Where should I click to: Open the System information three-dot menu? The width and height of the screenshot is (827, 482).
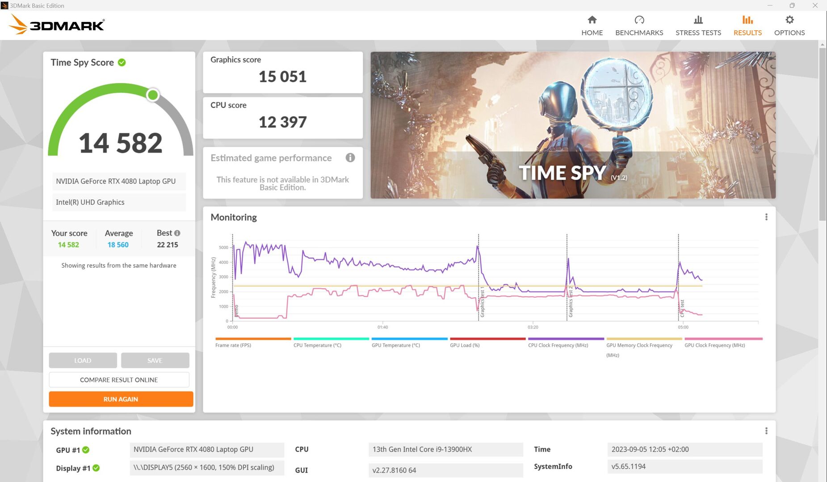tap(766, 431)
